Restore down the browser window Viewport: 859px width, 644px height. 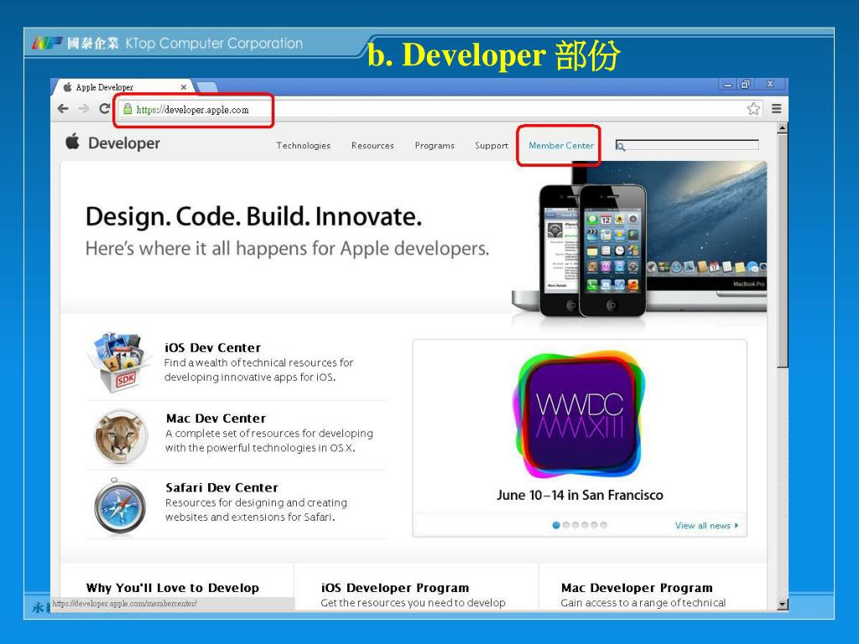click(x=745, y=85)
